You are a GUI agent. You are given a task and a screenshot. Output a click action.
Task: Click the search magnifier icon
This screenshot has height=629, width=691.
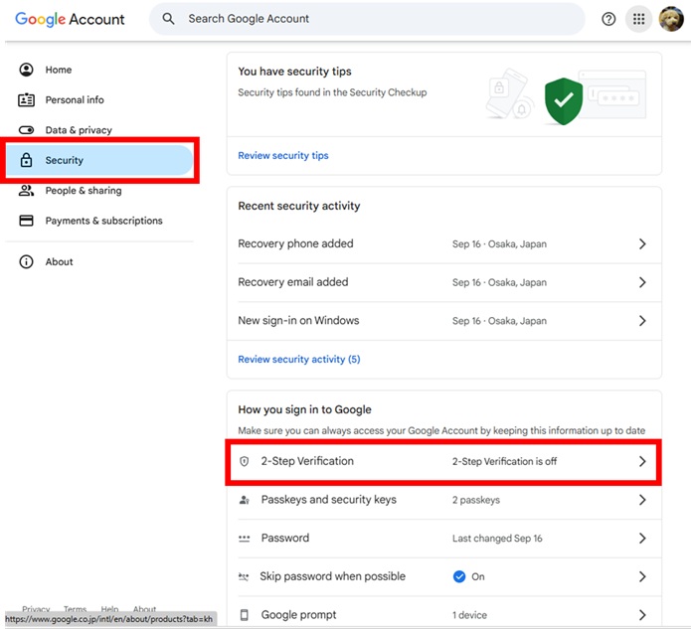[168, 19]
